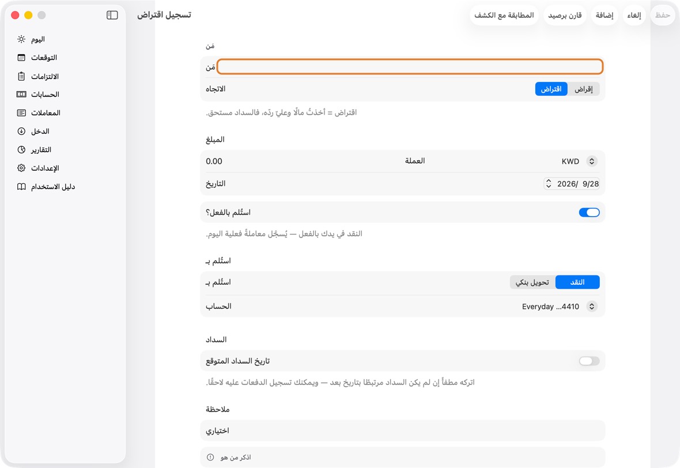Open the Everyday ...4410 account dropdown
Screen dimensions: 680x468
click(x=560, y=307)
